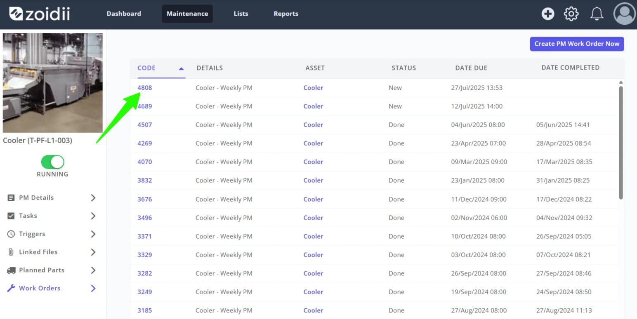Viewport: 637px width, 319px height.
Task: Click the Linked Files paperclip icon
Action: 11,252
